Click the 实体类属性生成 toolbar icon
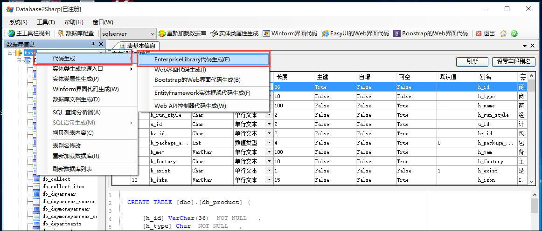542x231 pixels. tap(214, 33)
